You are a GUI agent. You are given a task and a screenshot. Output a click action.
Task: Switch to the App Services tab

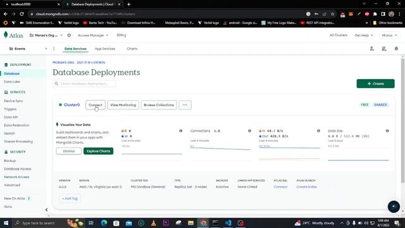pos(105,49)
